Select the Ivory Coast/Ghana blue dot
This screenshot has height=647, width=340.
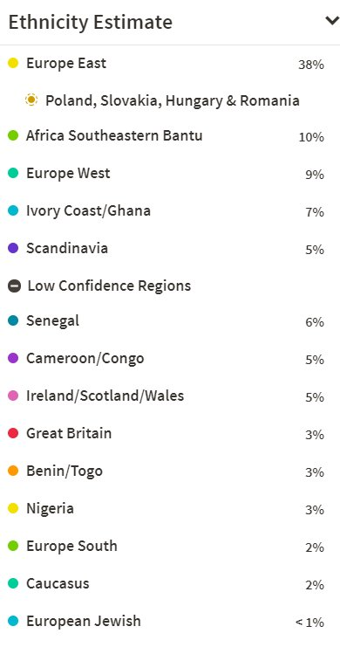(13, 210)
